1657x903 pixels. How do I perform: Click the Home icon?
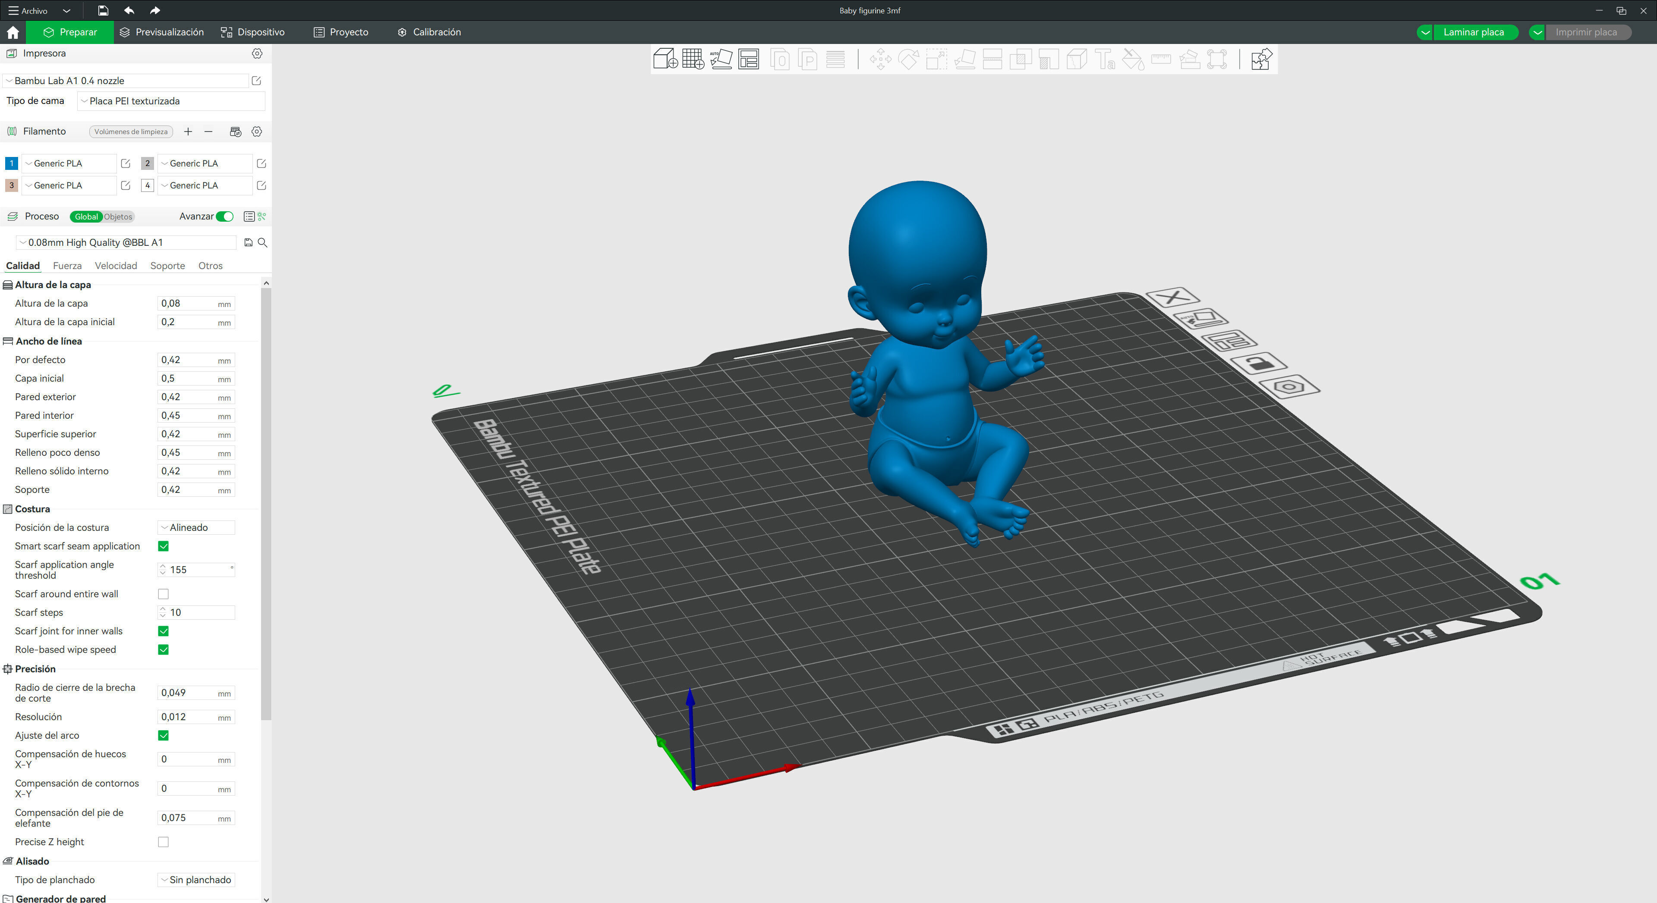pos(13,32)
